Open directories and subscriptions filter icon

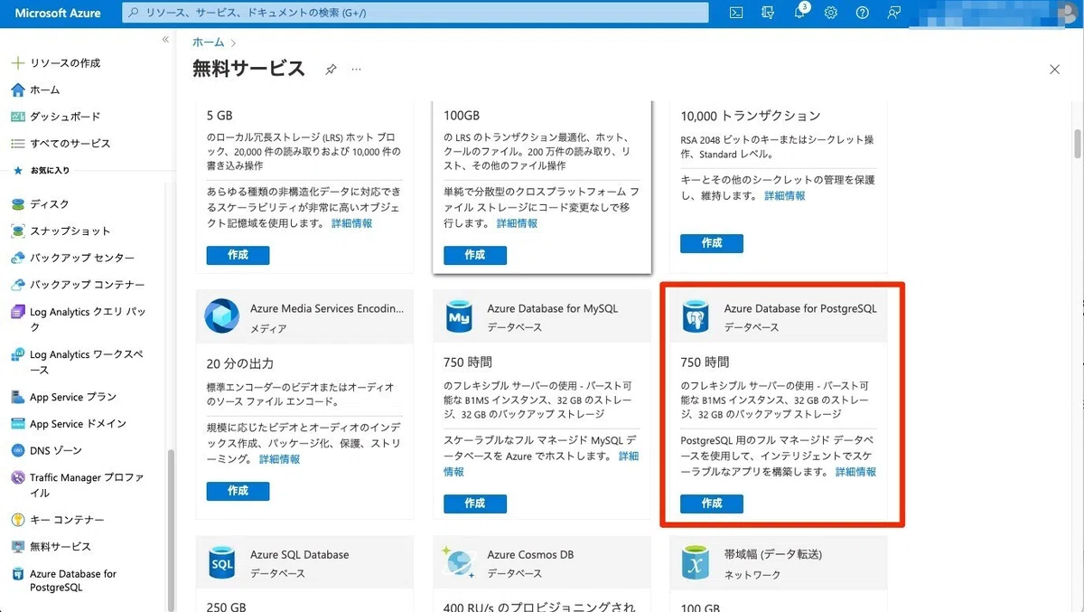coord(768,13)
